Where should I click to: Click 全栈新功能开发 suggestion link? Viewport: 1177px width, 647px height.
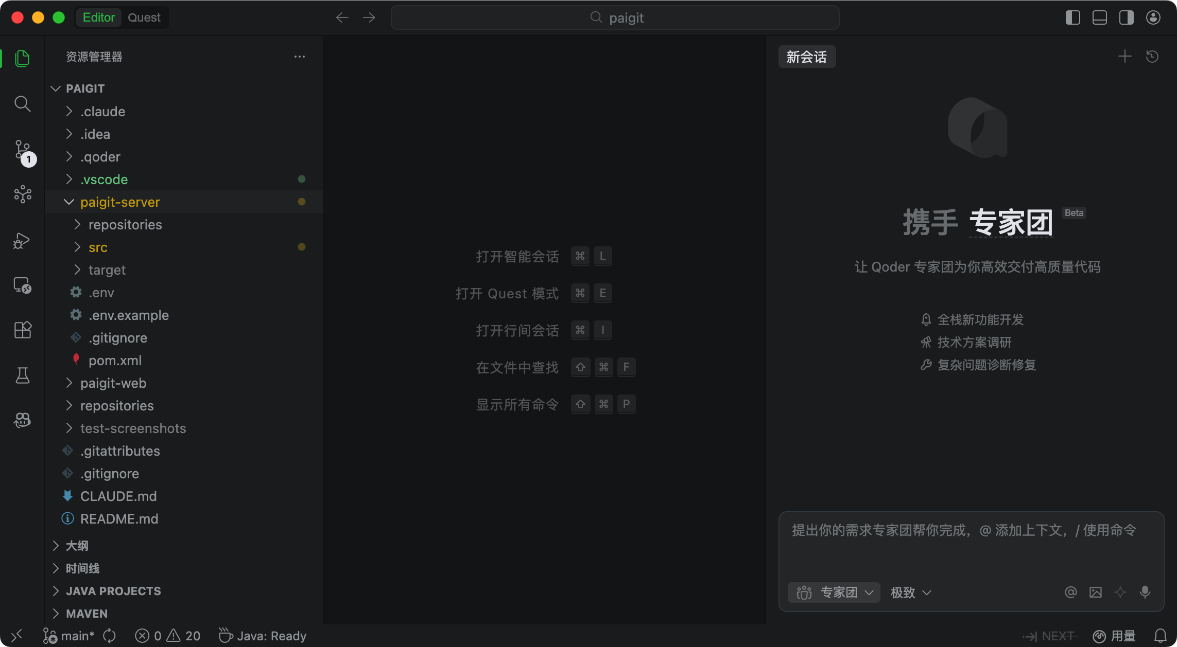pos(980,319)
